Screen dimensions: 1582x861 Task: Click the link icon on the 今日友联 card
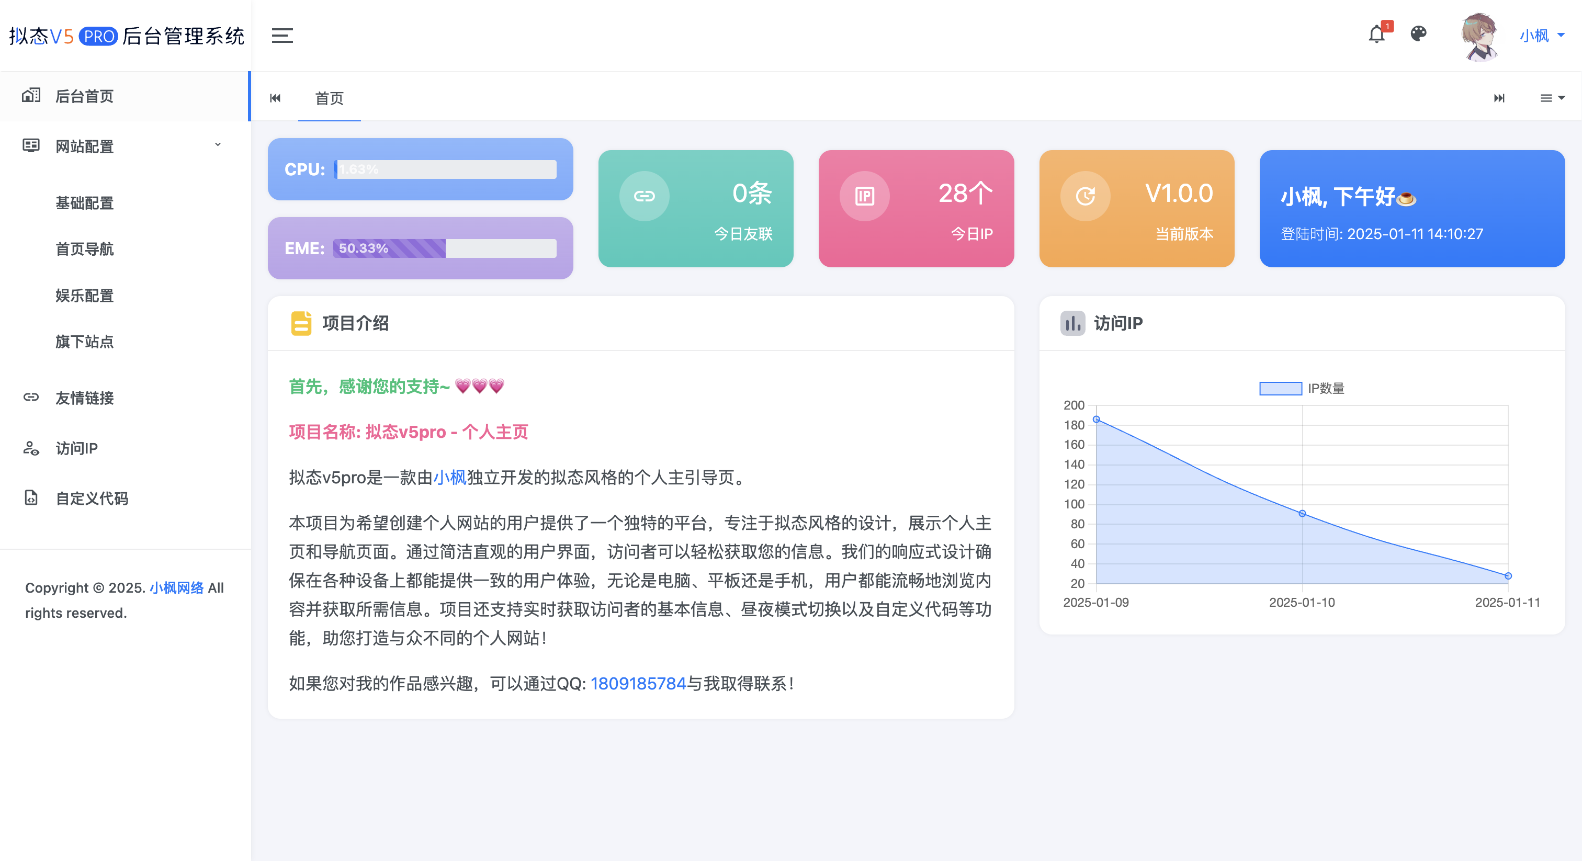coord(644,197)
